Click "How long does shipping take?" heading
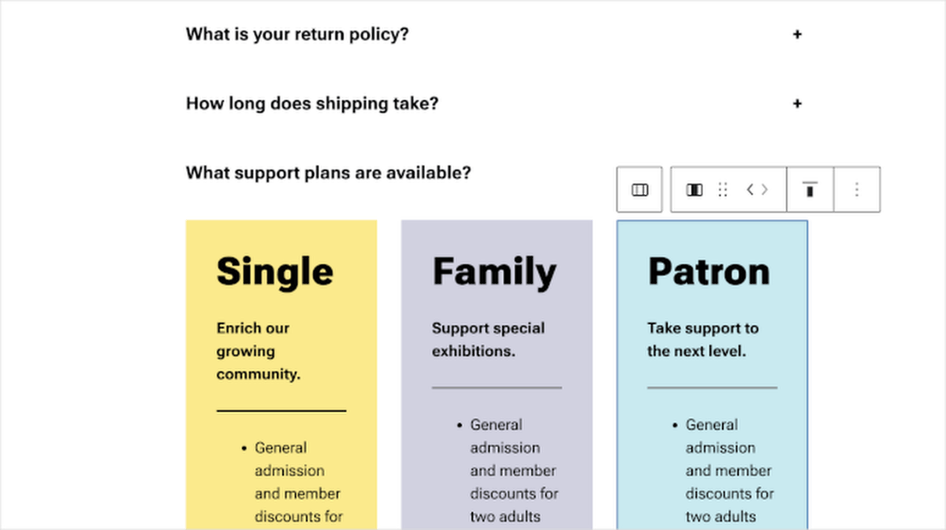 click(x=311, y=103)
